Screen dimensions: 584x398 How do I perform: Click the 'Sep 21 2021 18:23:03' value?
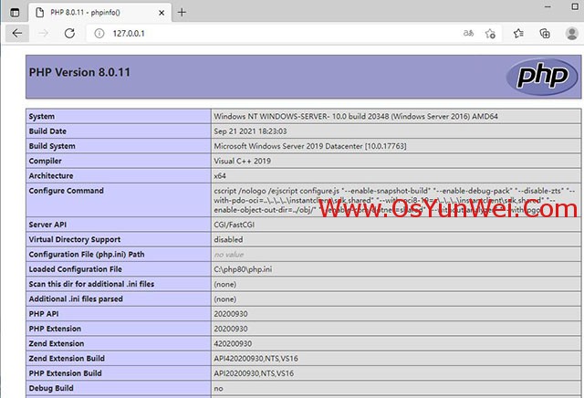(250, 131)
